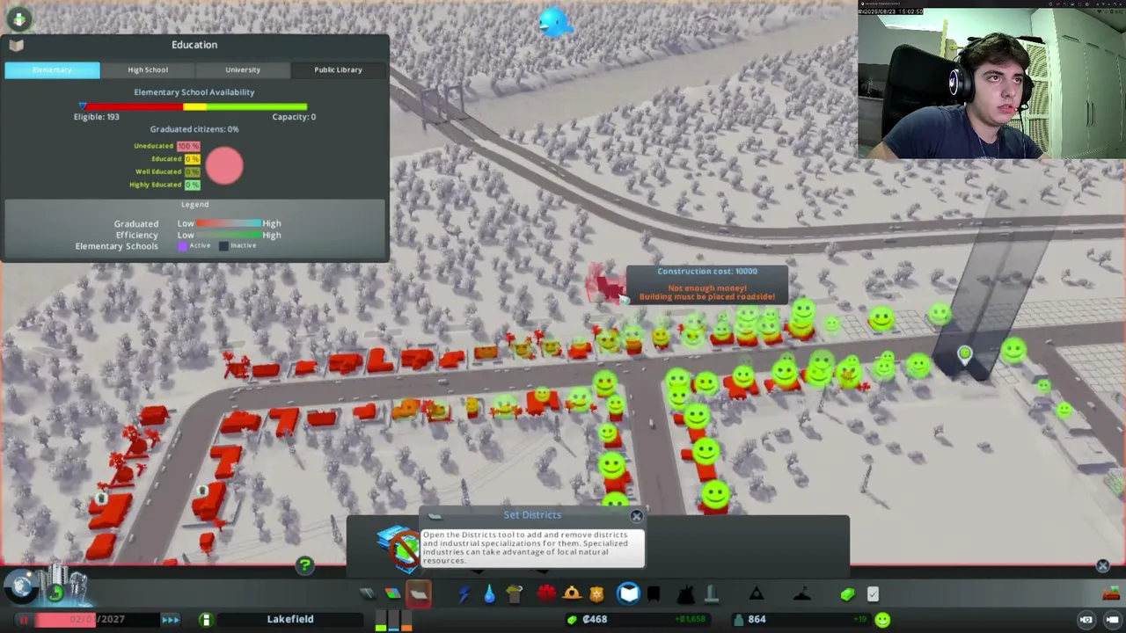Toggle the bulldozer tool

pyautogui.click(x=1112, y=593)
